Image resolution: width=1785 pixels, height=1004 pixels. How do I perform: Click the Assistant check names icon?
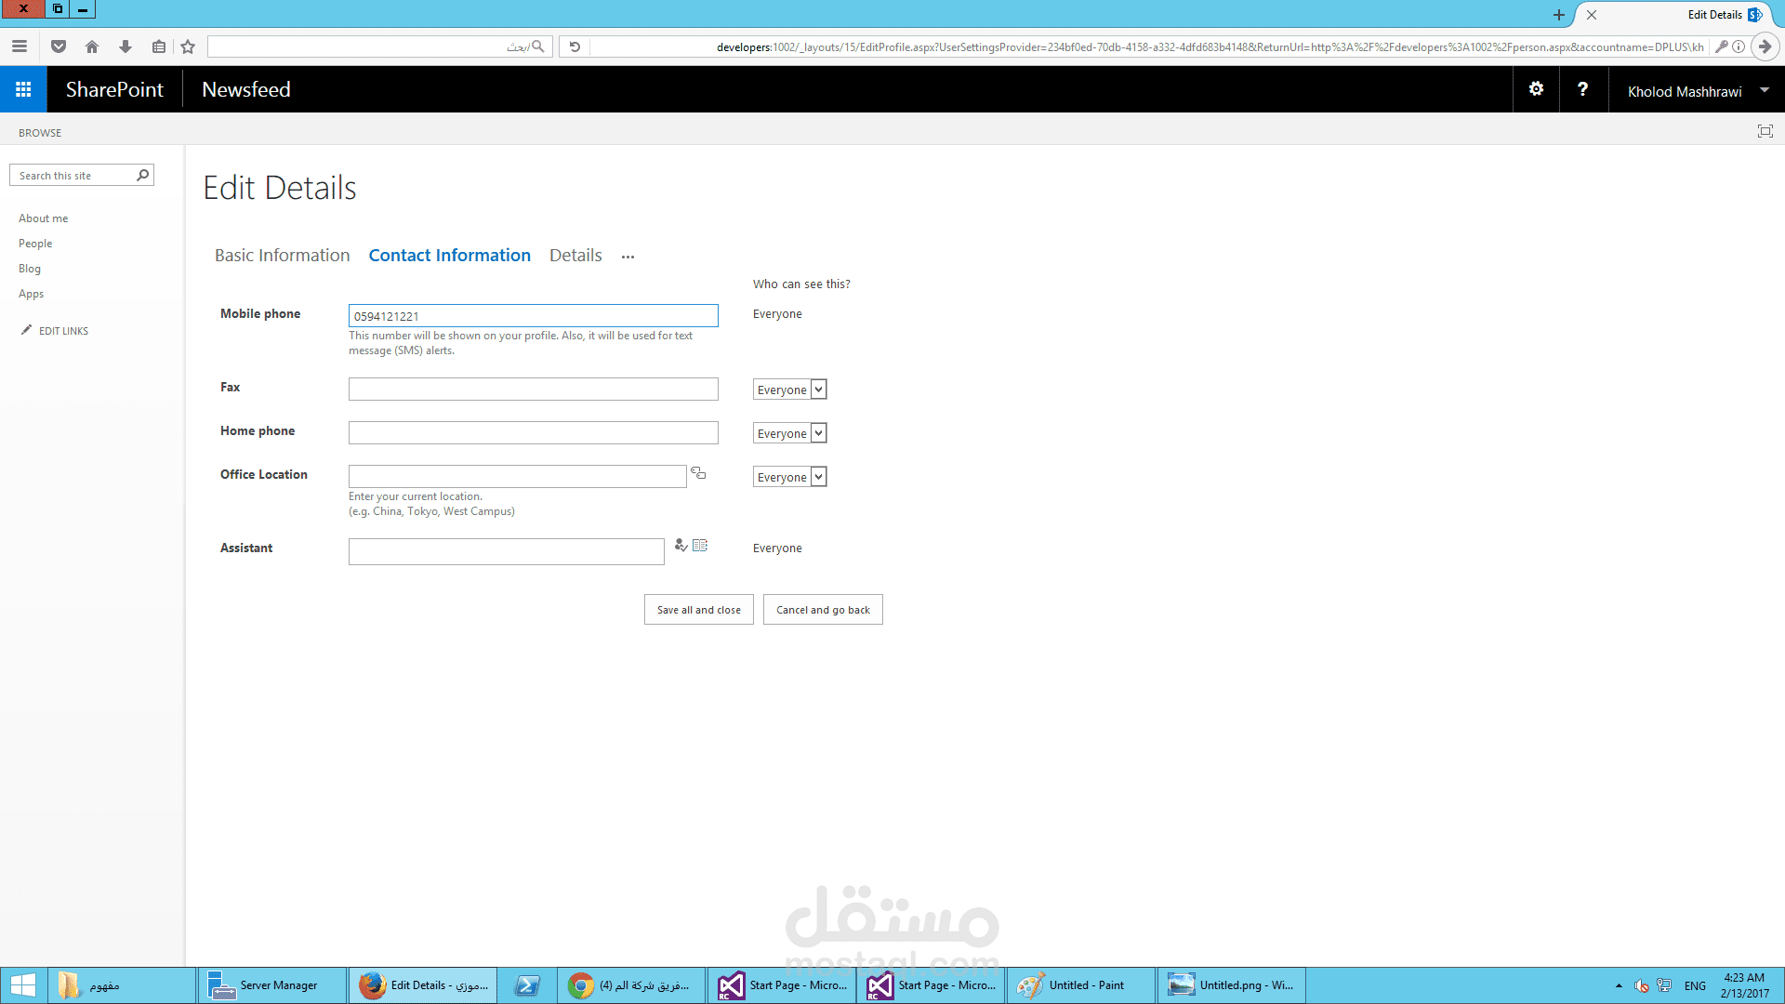(681, 546)
